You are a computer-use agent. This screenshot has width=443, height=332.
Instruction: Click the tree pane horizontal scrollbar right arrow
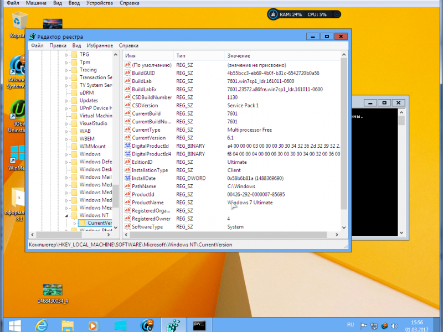109,235
